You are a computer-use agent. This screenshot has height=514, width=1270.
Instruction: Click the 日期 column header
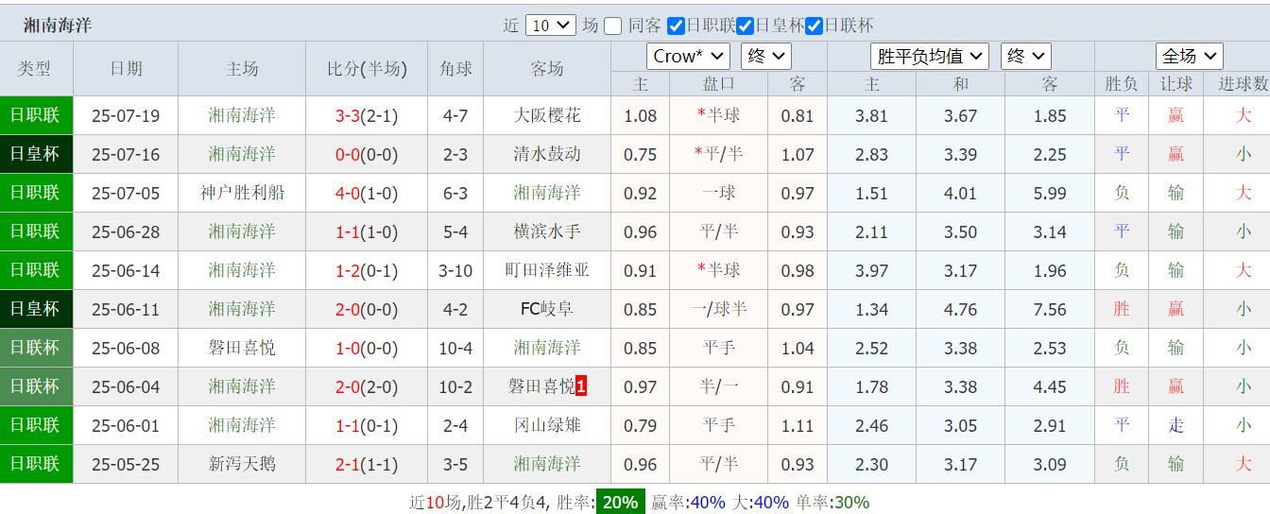126,69
